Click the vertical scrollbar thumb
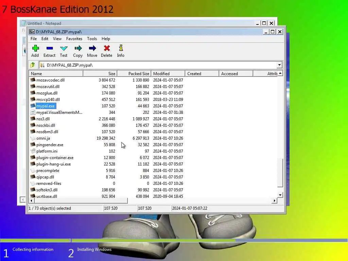 pyautogui.click(x=280, y=173)
